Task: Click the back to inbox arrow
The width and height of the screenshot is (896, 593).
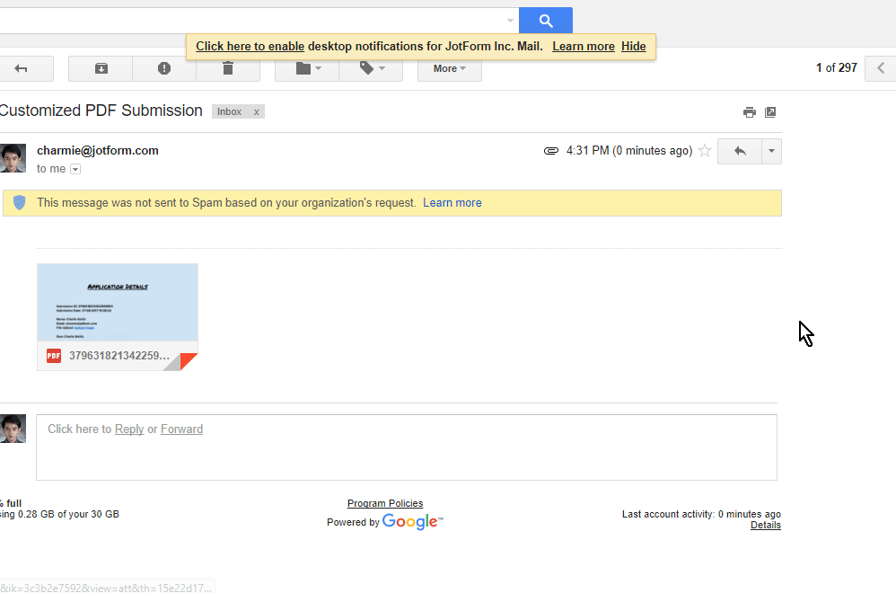Action: pyautogui.click(x=21, y=68)
